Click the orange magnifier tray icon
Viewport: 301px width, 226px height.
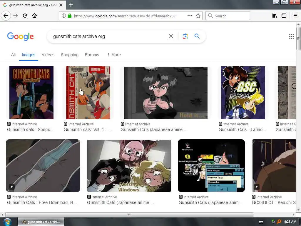[279, 222]
